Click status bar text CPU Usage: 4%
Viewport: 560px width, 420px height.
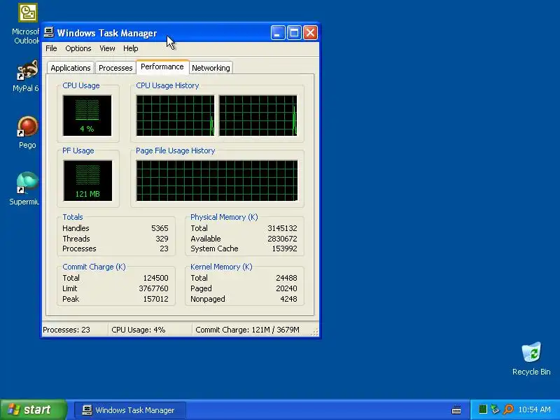(138, 330)
